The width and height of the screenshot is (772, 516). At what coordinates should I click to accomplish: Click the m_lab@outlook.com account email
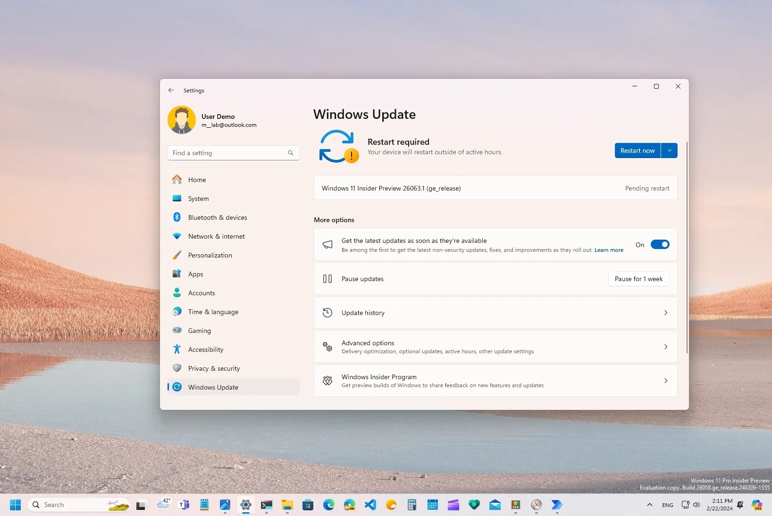(x=229, y=125)
